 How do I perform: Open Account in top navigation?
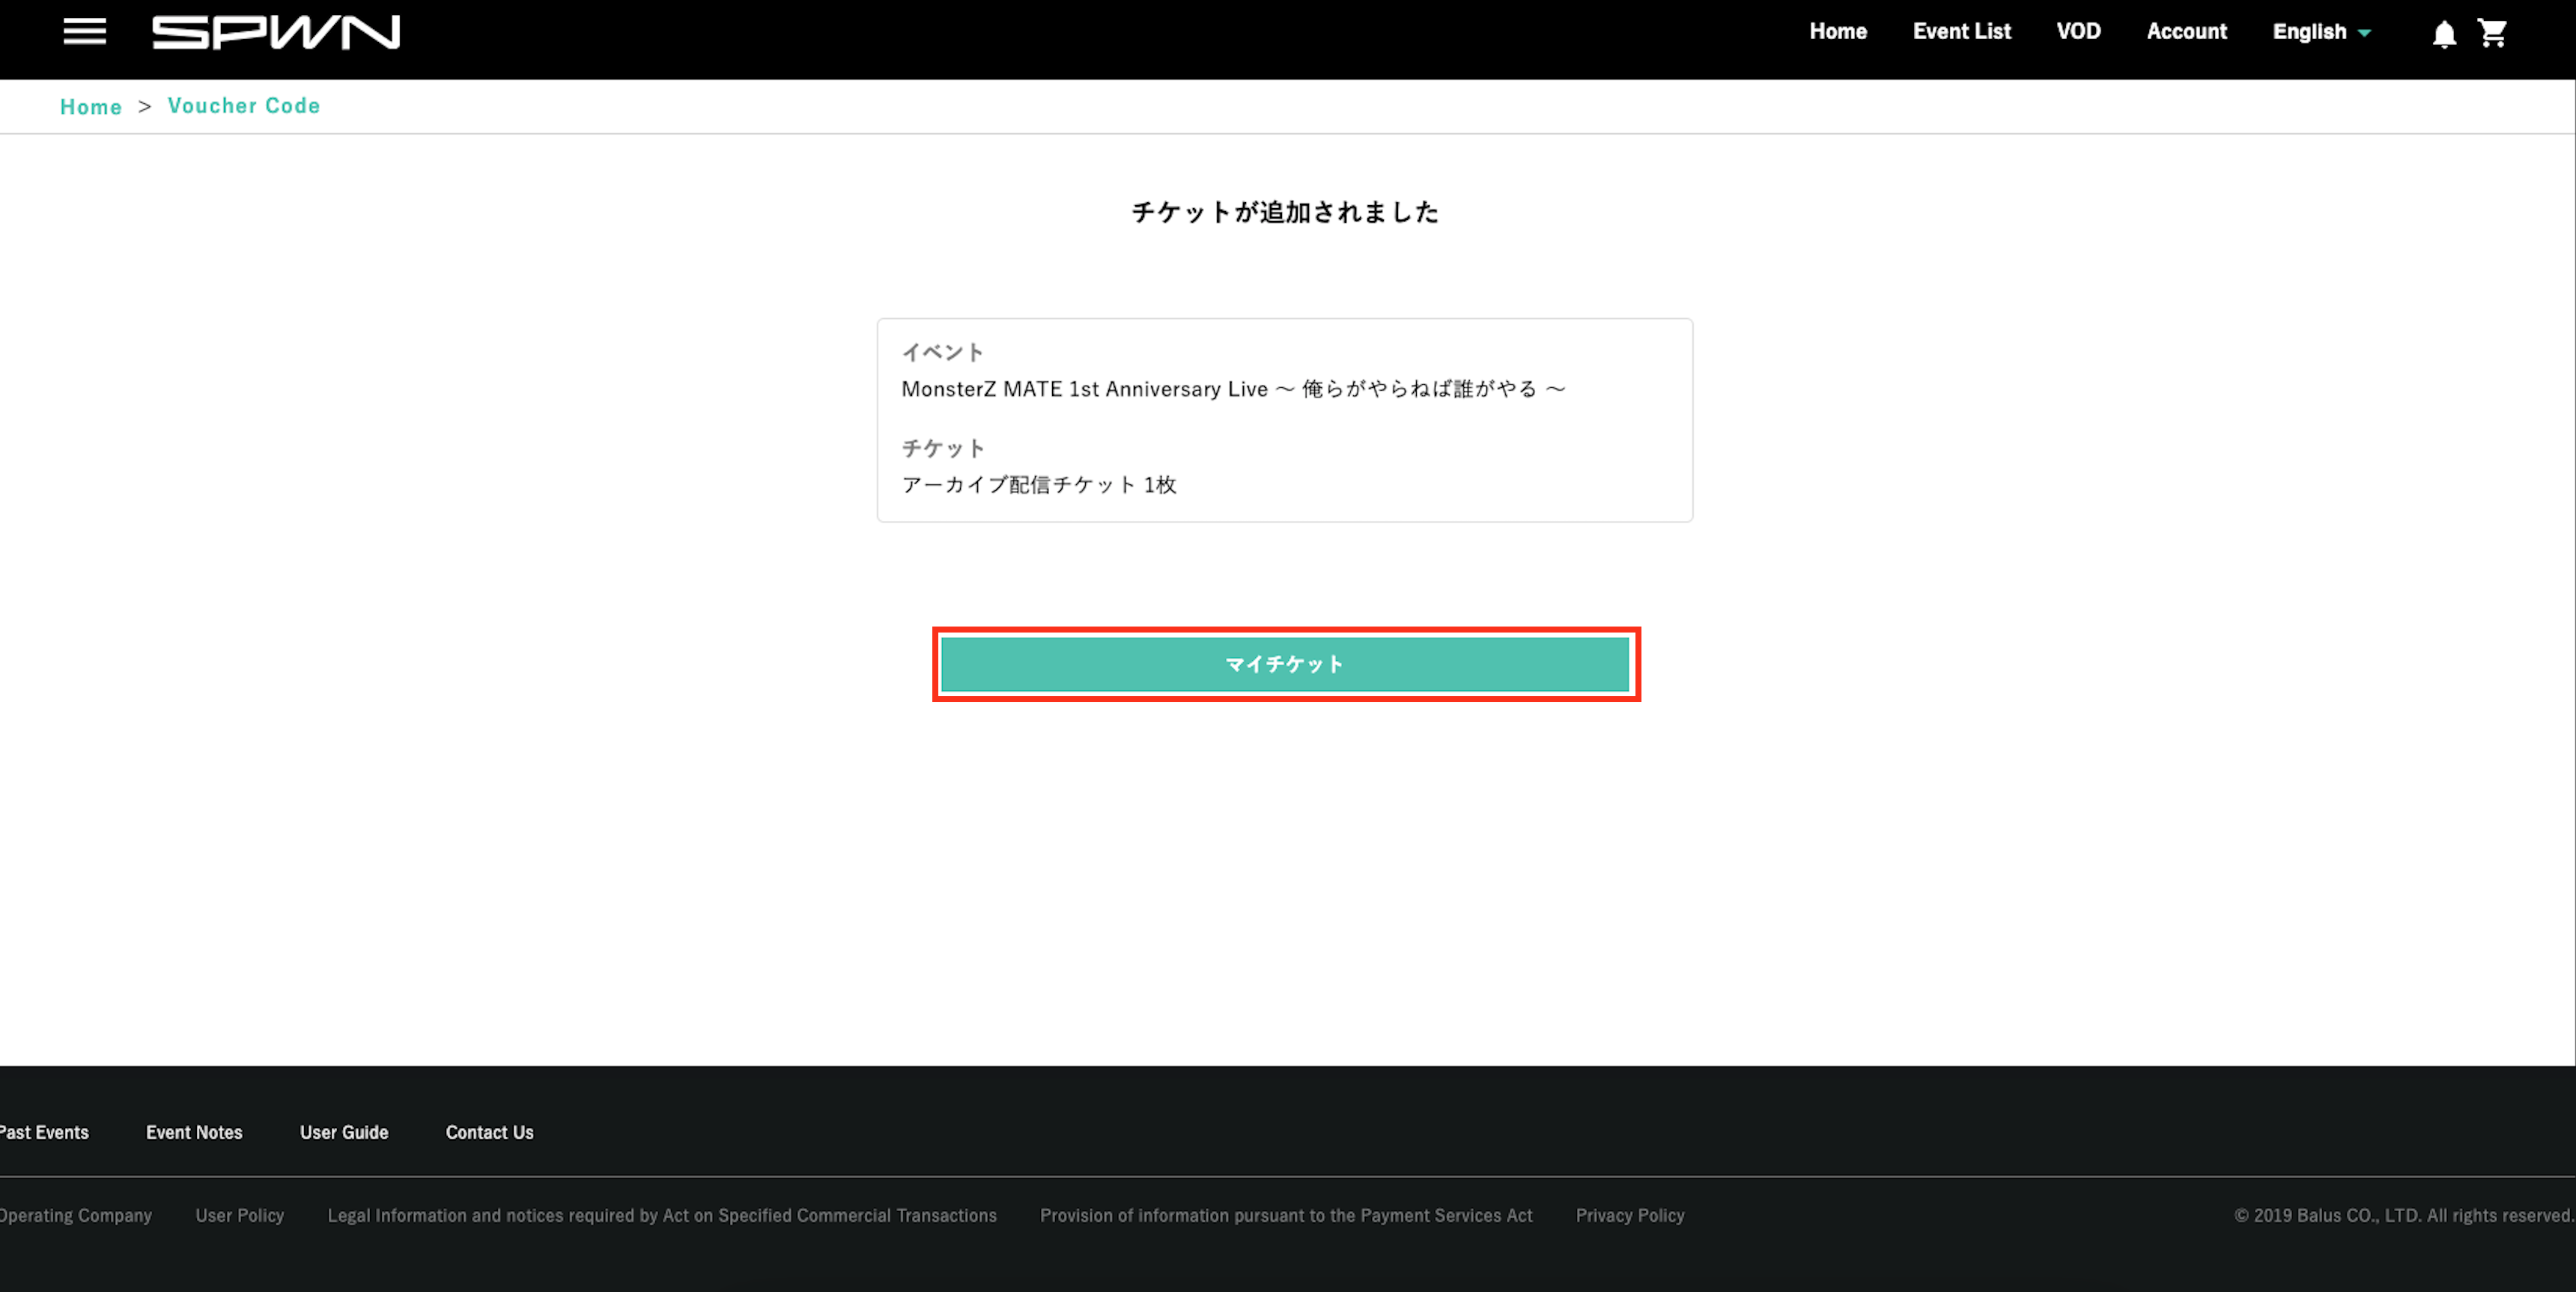(x=2186, y=31)
